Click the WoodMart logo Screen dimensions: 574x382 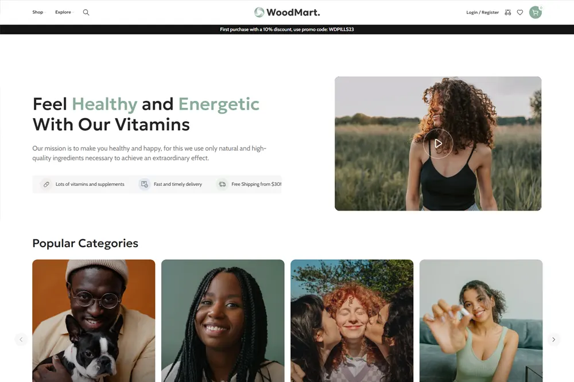pos(287,12)
